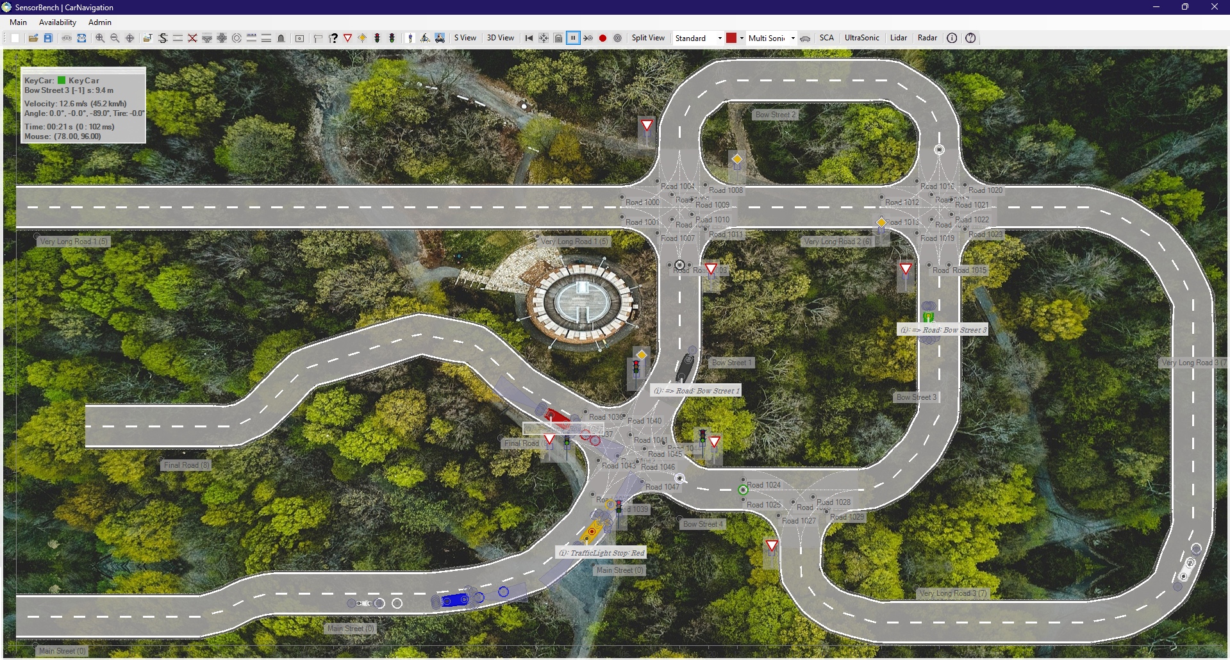Select the yield sign placement tool
Viewport: 1230px width, 660px height.
pyautogui.click(x=347, y=38)
